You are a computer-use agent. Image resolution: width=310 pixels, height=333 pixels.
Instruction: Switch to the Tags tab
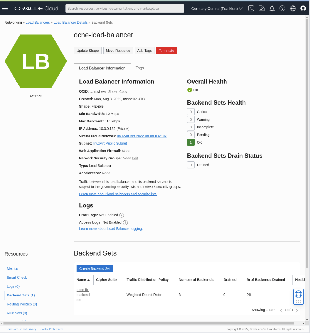(x=140, y=68)
